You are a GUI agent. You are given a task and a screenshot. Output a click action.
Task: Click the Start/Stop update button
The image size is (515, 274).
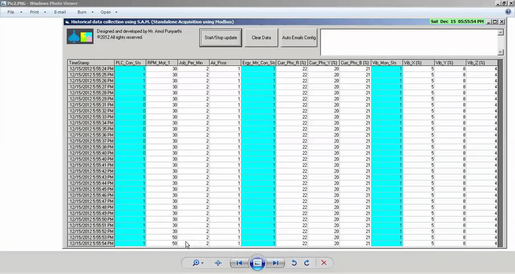pos(220,37)
